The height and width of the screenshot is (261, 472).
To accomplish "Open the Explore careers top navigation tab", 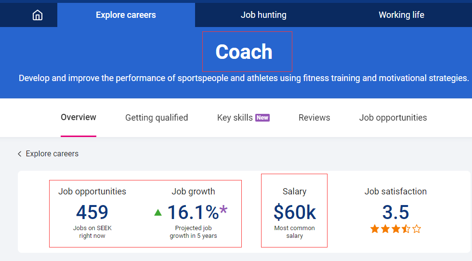I will [x=126, y=15].
